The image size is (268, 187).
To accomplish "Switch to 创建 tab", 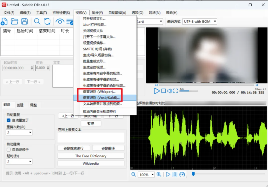I will [20, 105].
